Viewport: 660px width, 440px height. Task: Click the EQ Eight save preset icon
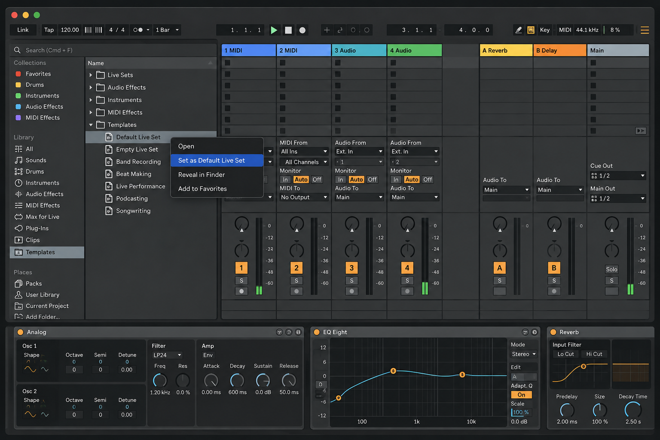pos(535,332)
